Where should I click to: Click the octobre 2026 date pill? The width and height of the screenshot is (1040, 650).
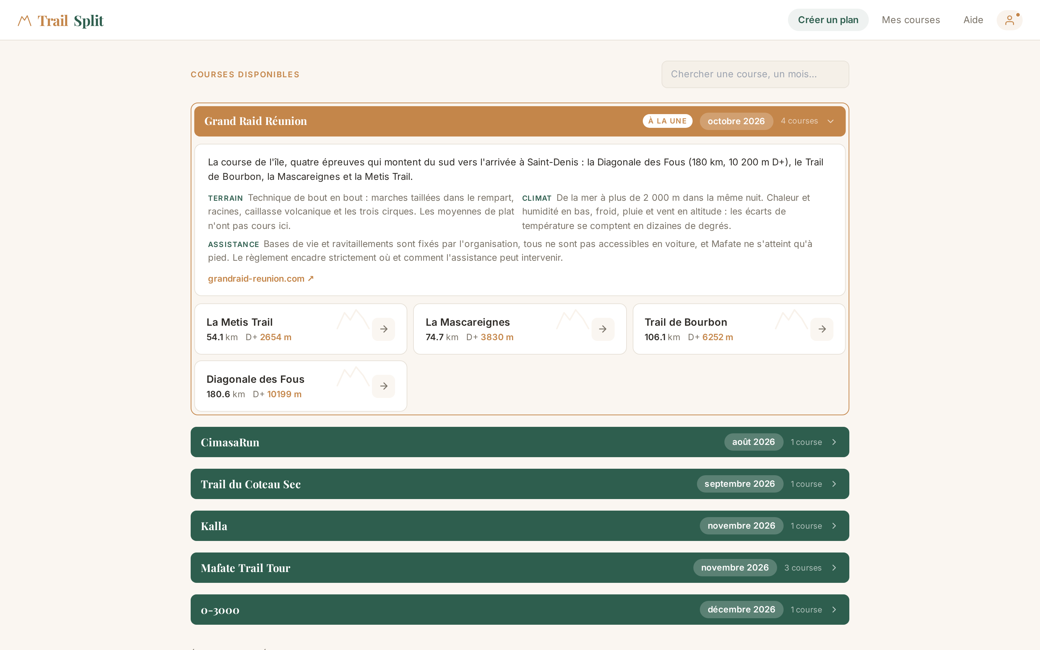736,121
